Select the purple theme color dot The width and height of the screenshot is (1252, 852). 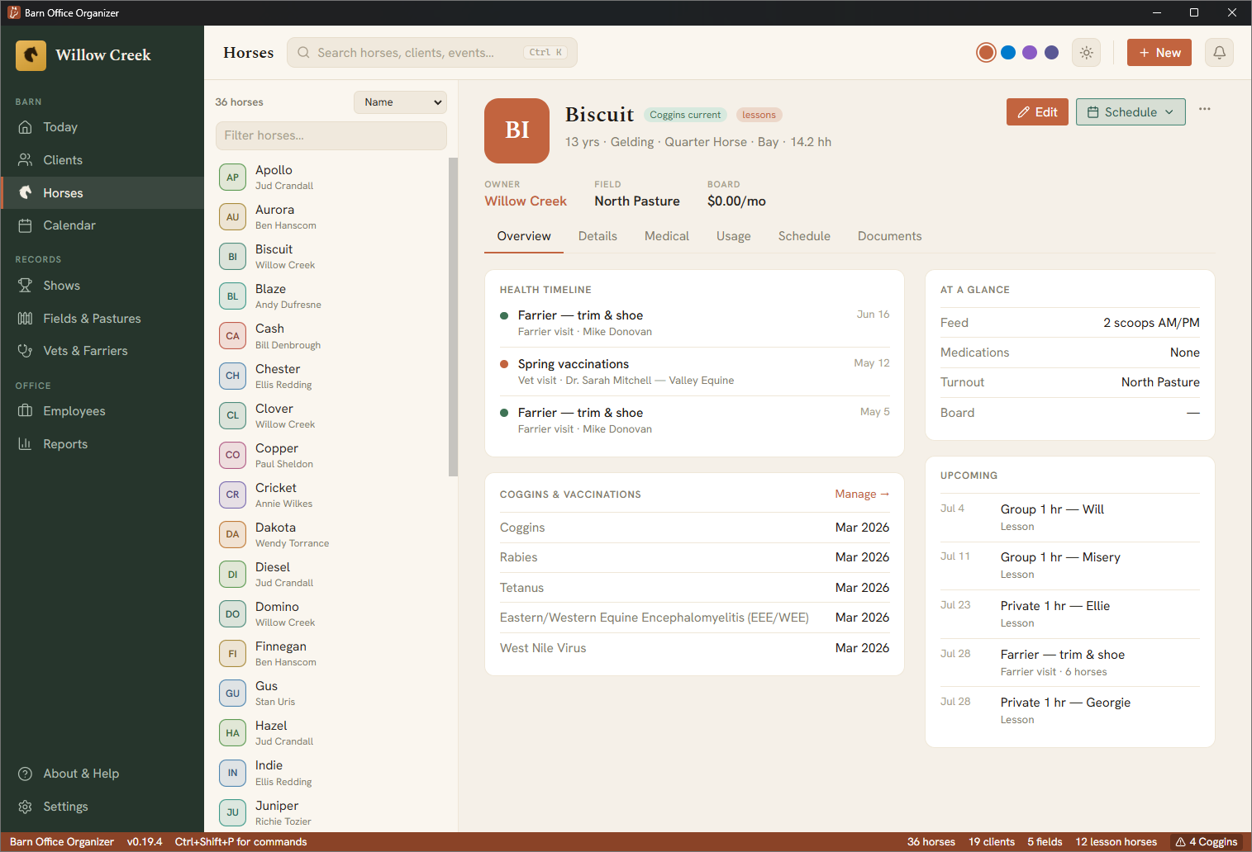click(x=1030, y=53)
